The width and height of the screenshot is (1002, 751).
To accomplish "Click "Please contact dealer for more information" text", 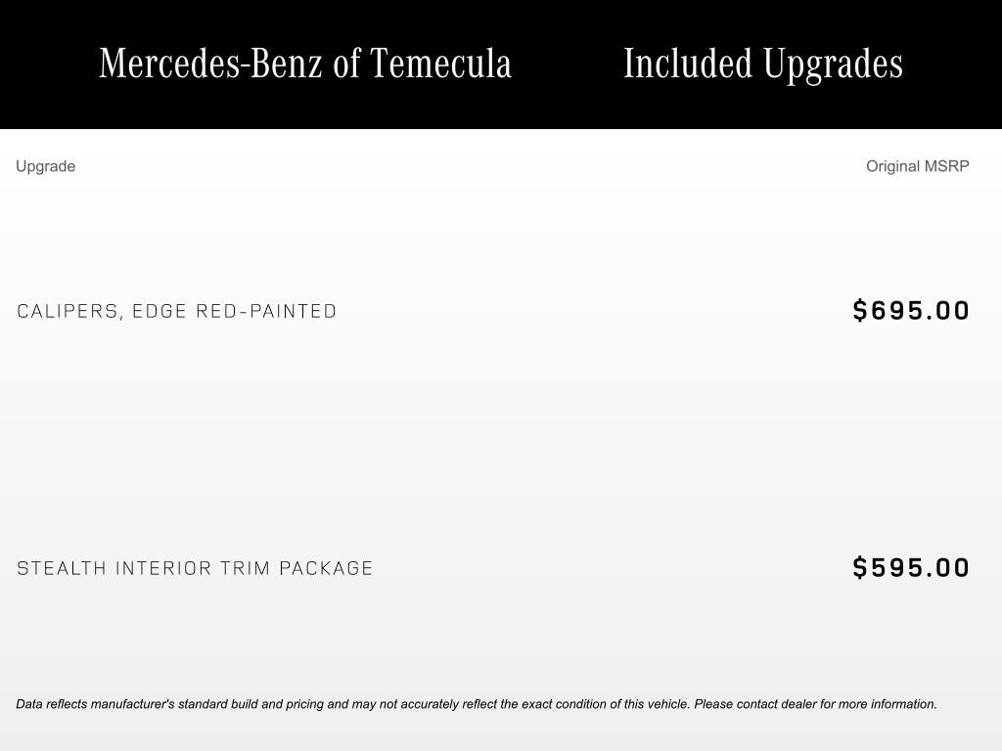I will click(815, 704).
